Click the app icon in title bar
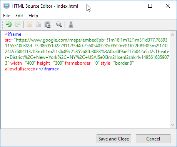The image size is (177, 147). click(x=7, y=6)
